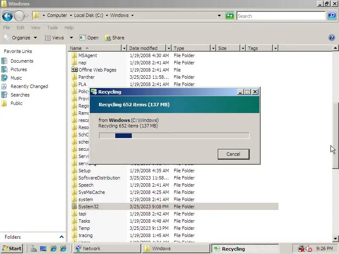Click the Open toolbar button
The height and width of the screenshot is (254, 339).
[89, 38]
